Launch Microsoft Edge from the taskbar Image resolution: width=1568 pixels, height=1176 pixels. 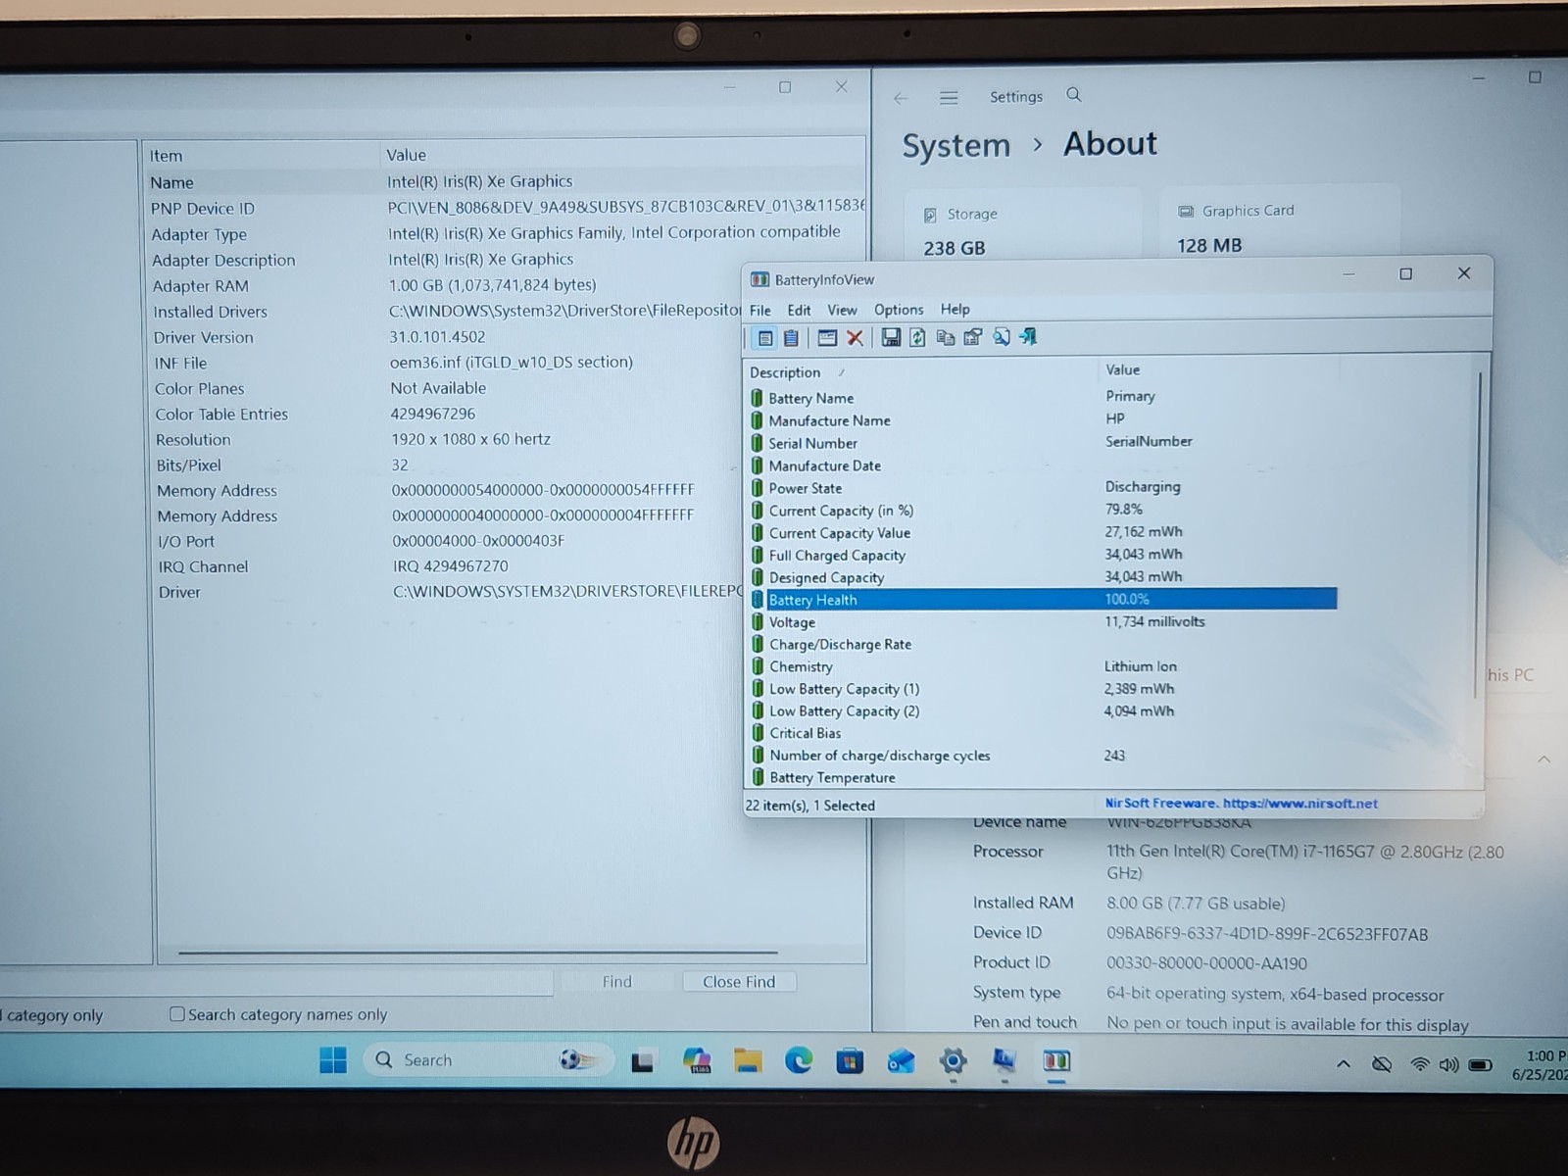pyautogui.click(x=799, y=1060)
